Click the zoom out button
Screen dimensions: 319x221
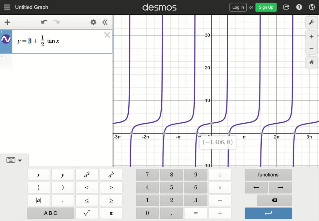[311, 48]
